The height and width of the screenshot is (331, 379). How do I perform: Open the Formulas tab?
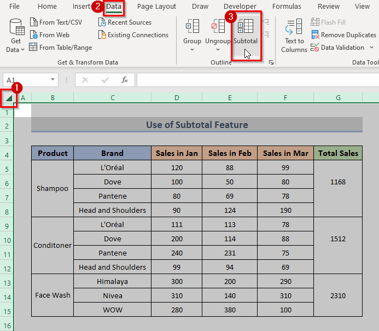point(287,7)
